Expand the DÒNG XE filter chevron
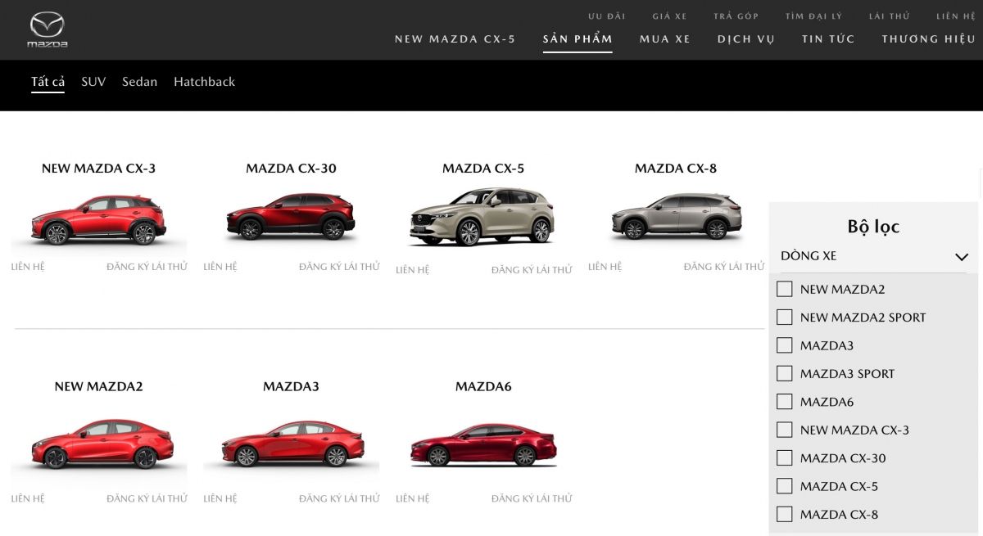Screen dimensions: 983x536 962,257
